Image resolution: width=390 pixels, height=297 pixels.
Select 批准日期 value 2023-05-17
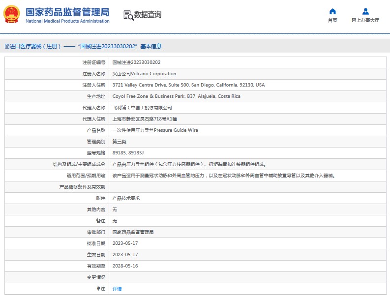[x=125, y=243]
